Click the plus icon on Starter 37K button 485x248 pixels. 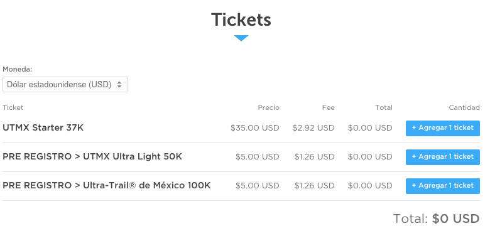414,127
